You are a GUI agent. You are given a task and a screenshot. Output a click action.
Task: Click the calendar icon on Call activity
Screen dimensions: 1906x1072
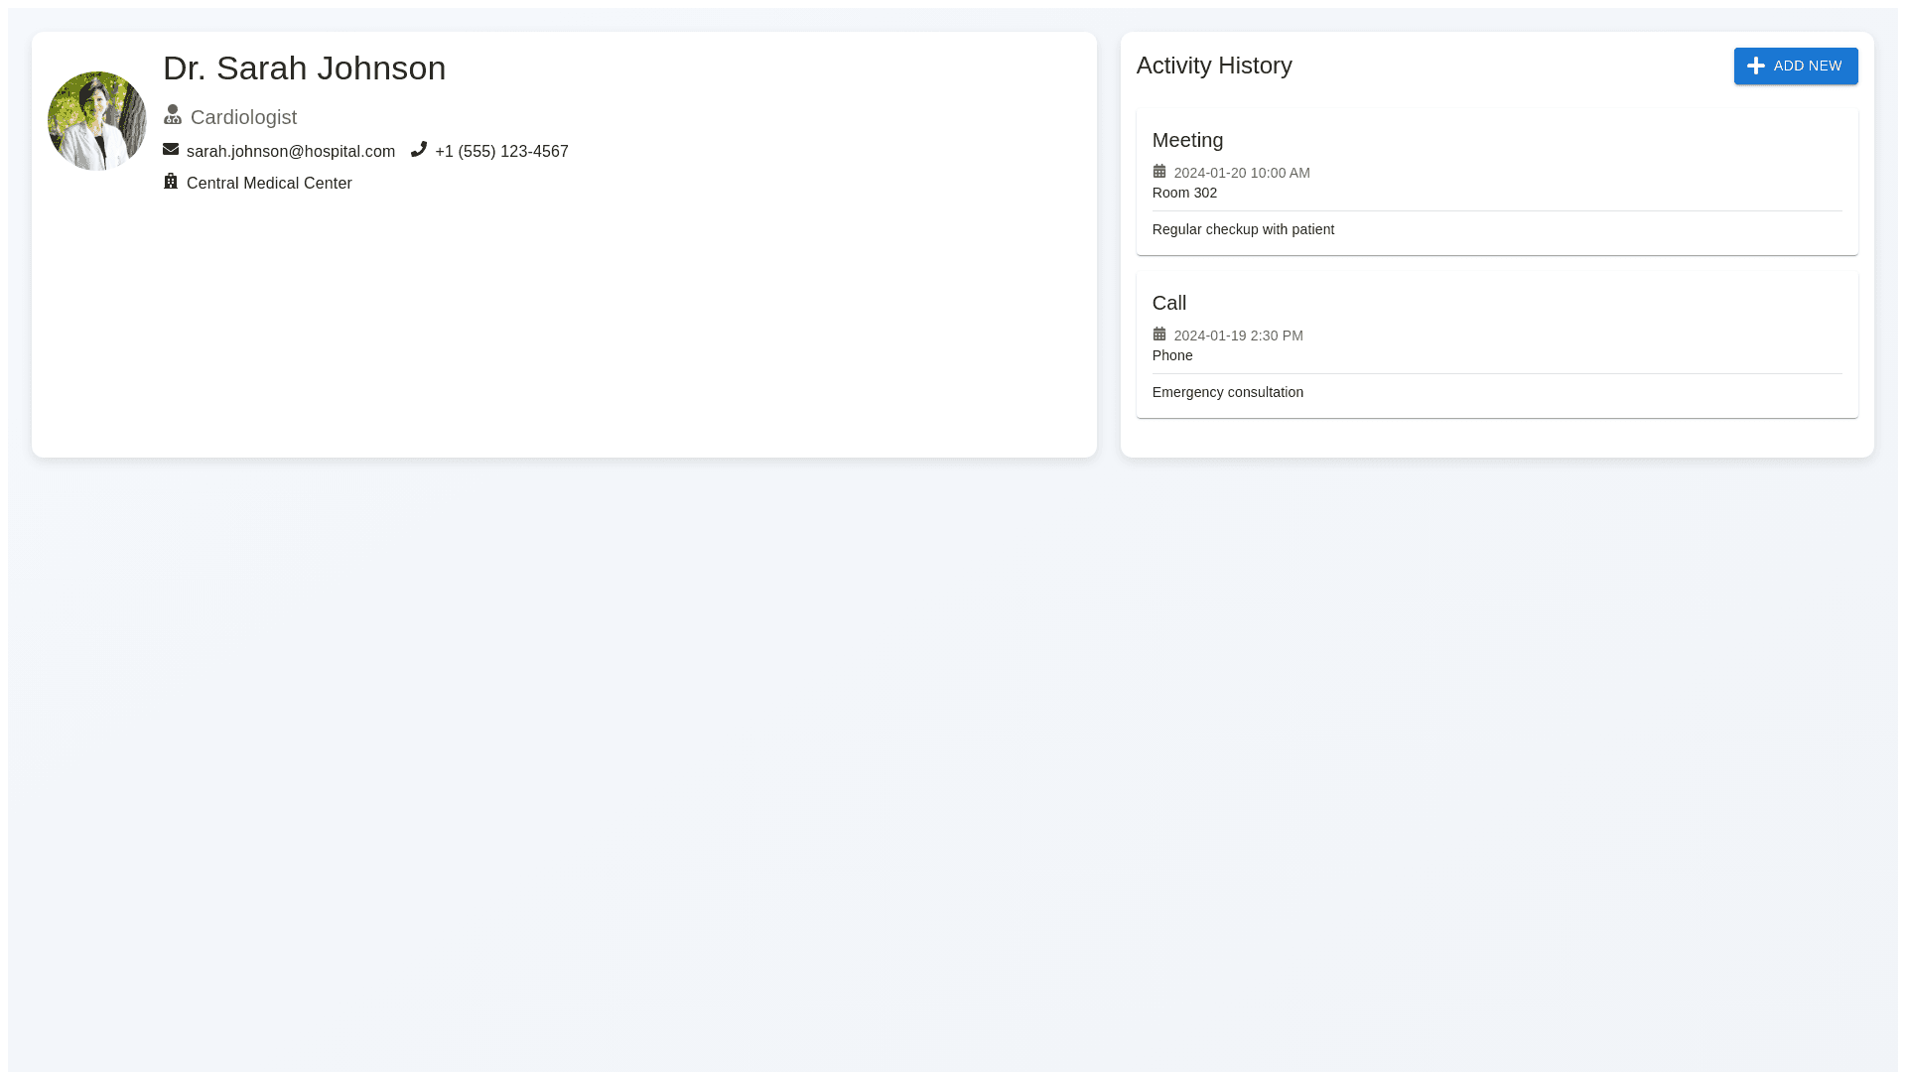pos(1159,335)
